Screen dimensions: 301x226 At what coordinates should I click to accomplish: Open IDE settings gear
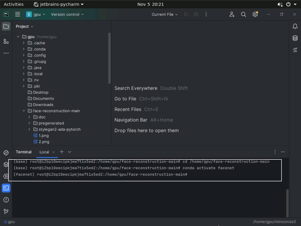[255, 14]
